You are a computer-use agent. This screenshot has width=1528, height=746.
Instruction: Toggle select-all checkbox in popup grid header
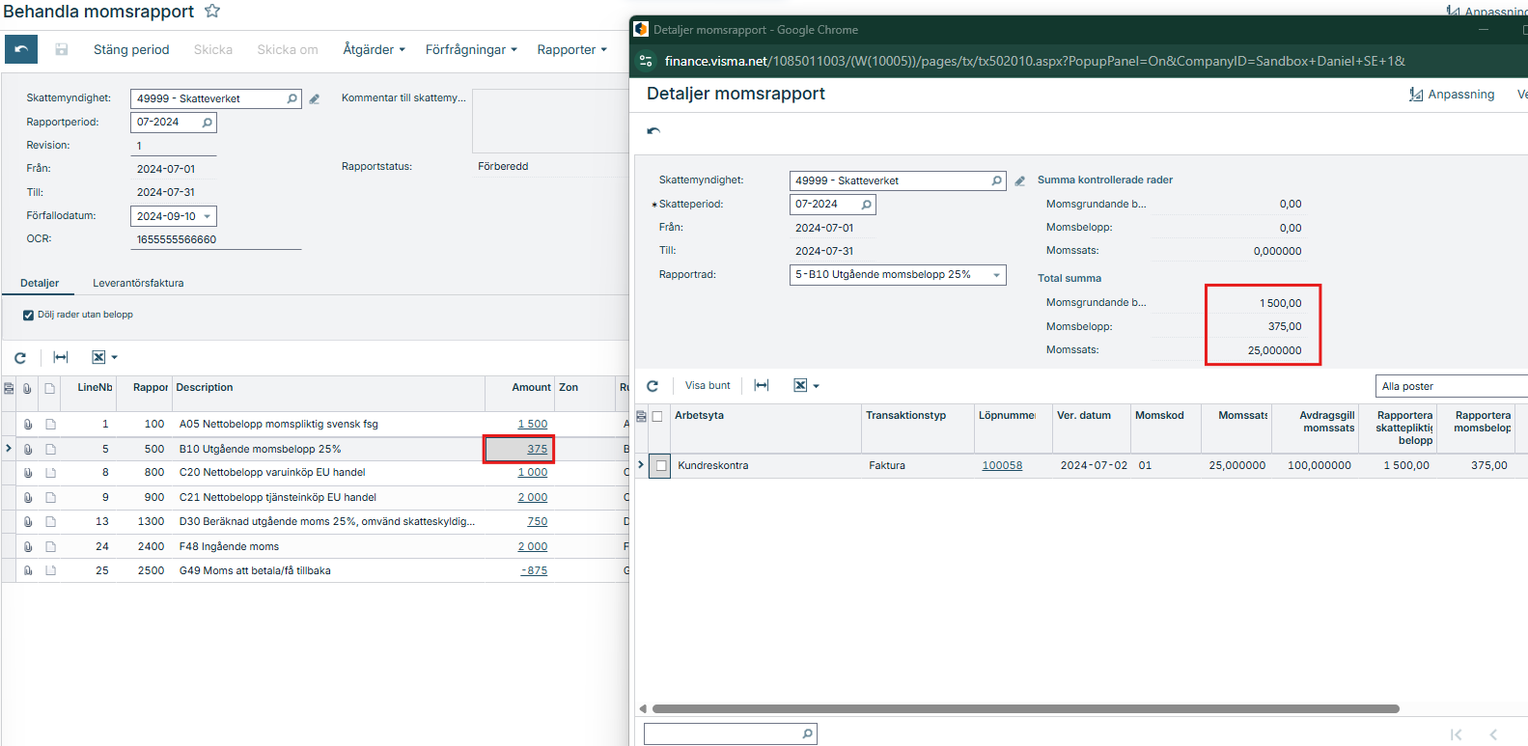pyautogui.click(x=657, y=416)
